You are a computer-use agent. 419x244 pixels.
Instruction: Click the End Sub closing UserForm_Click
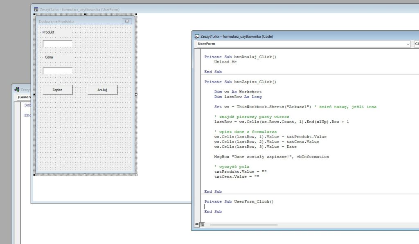point(213,211)
